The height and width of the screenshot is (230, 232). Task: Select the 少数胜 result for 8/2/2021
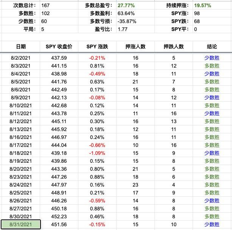point(212,58)
